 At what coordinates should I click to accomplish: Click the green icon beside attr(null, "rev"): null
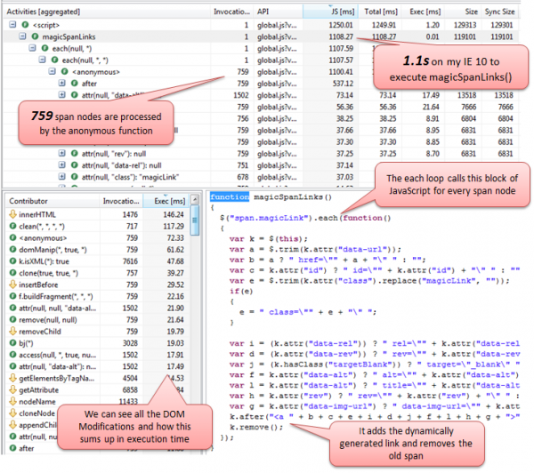tap(75, 154)
